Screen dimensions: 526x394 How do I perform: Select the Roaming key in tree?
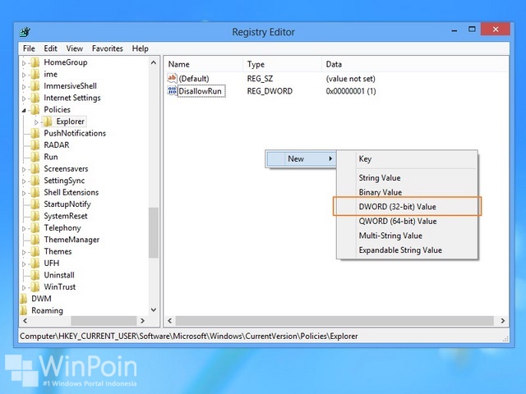(47, 310)
